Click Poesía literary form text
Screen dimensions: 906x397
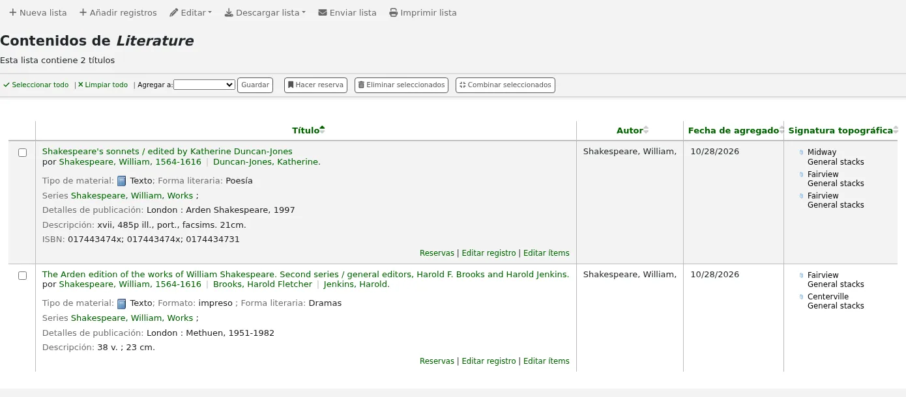tap(239, 181)
